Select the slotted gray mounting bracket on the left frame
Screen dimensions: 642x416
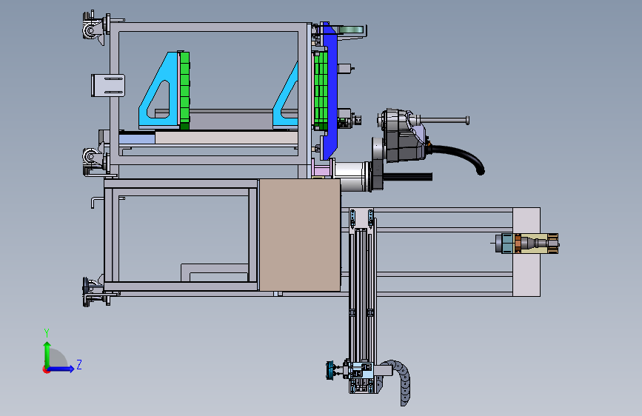pyautogui.click(x=107, y=86)
